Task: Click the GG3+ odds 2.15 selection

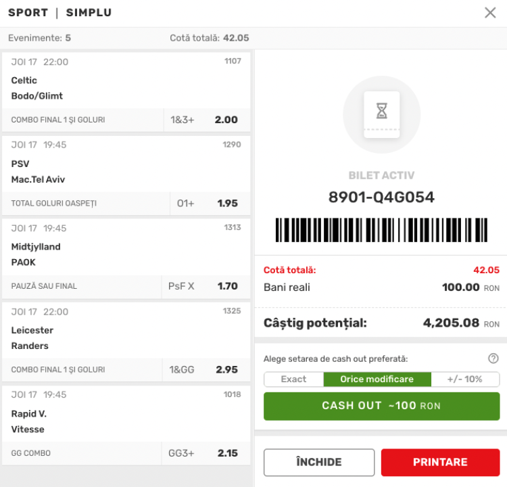Action: pyautogui.click(x=206, y=453)
